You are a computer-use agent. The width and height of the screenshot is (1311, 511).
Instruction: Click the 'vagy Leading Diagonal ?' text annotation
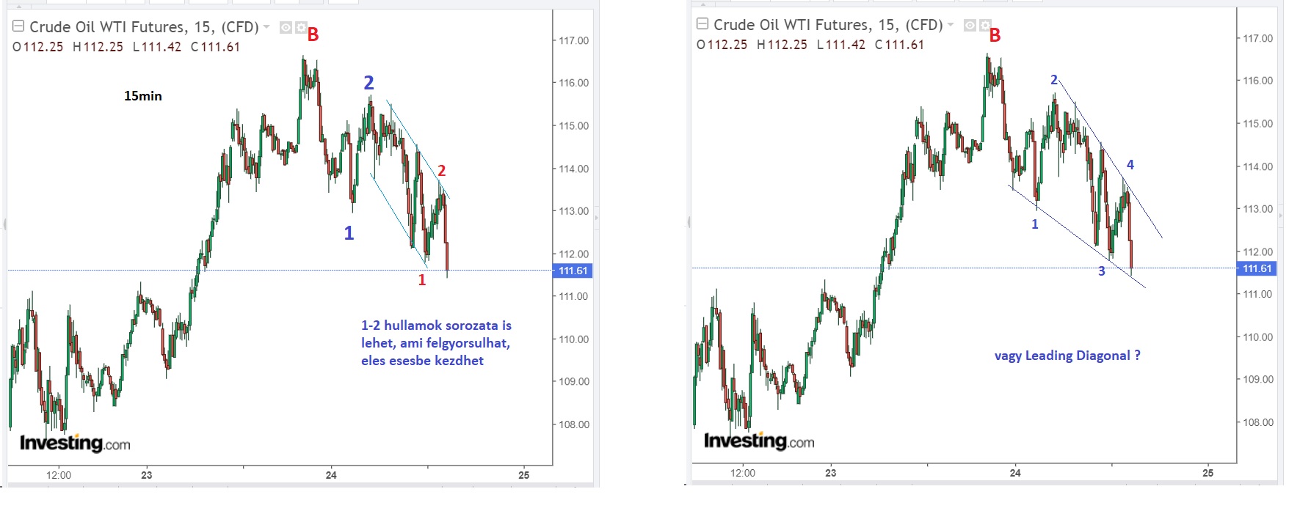coord(1067,356)
